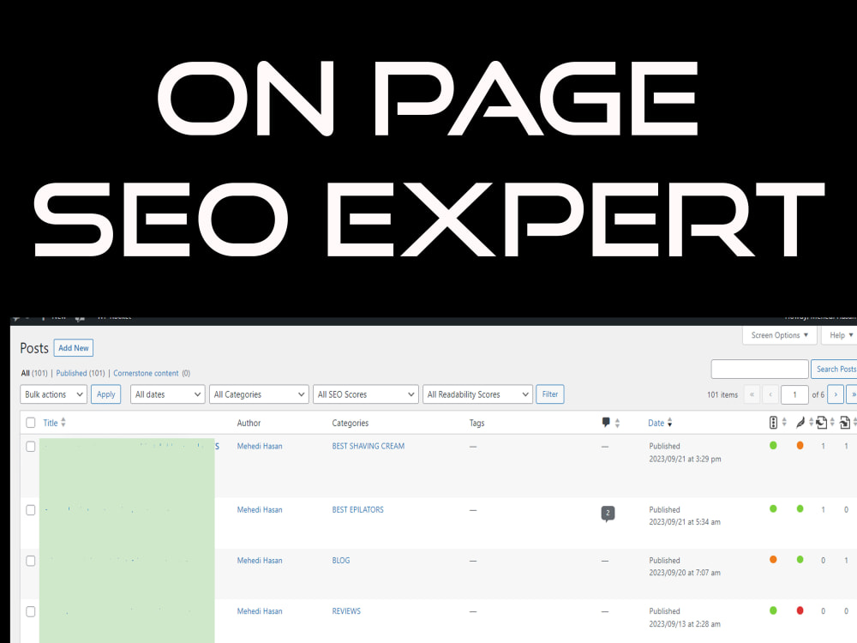The width and height of the screenshot is (857, 643).
Task: Click the Apply bulk action button
Action: point(106,394)
